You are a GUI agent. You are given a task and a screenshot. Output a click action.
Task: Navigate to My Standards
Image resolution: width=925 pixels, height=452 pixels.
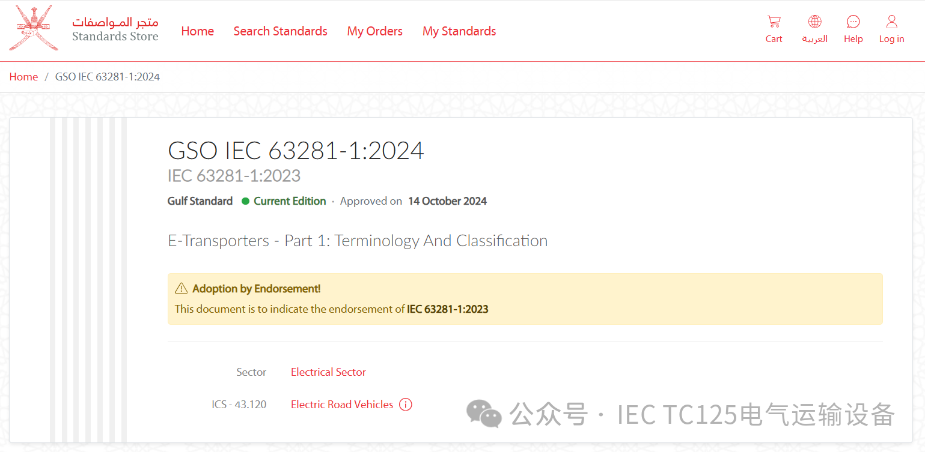click(459, 31)
